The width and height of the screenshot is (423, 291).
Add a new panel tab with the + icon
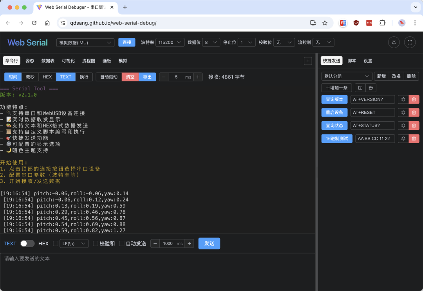pyautogui.click(x=308, y=61)
